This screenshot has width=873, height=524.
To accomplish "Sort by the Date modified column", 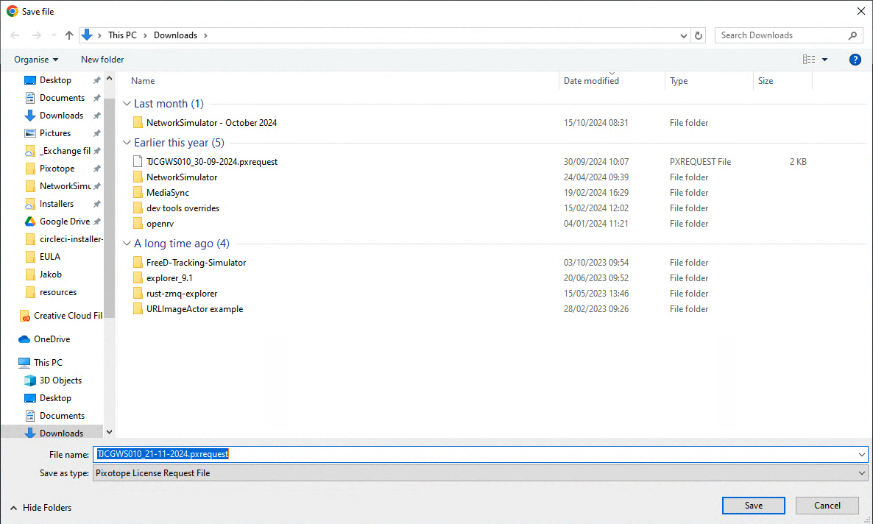I will click(x=591, y=81).
